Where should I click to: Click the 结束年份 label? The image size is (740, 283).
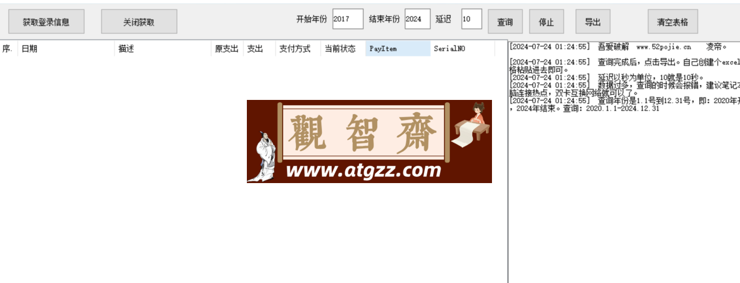coord(384,19)
